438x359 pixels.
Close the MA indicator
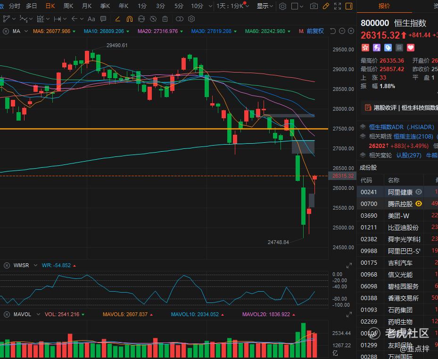click(x=6, y=31)
